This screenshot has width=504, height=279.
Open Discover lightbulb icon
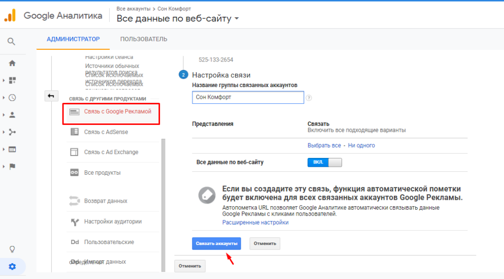tap(12, 249)
